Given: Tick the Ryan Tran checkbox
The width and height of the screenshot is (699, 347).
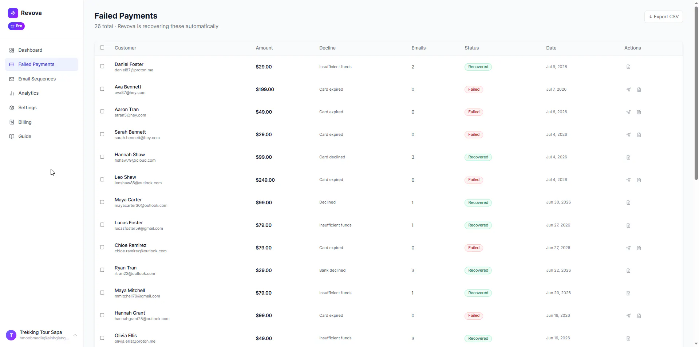Looking at the screenshot, I should pos(102,270).
